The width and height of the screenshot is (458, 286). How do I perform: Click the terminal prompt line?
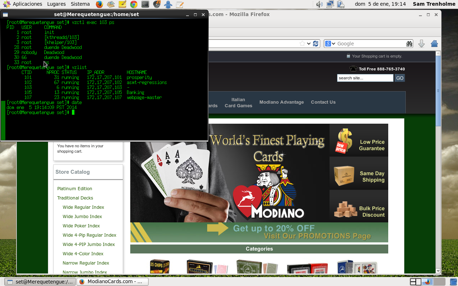[x=40, y=112]
